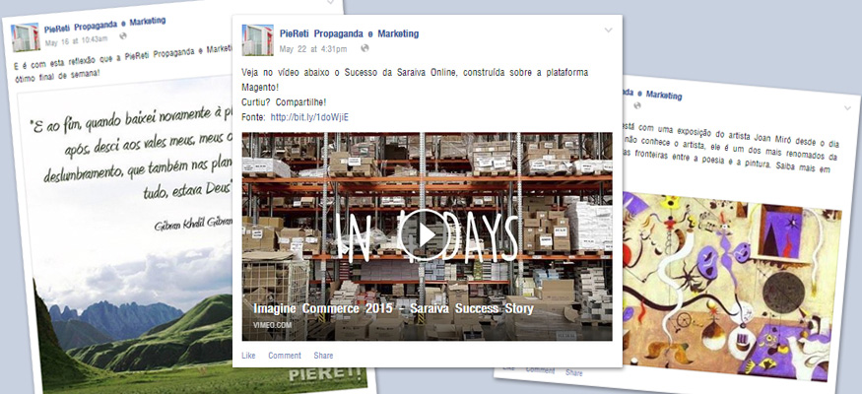The height and width of the screenshot is (394, 862).
Task: Click the May 22 at 4:31pm timestamp
Action: pos(313,49)
